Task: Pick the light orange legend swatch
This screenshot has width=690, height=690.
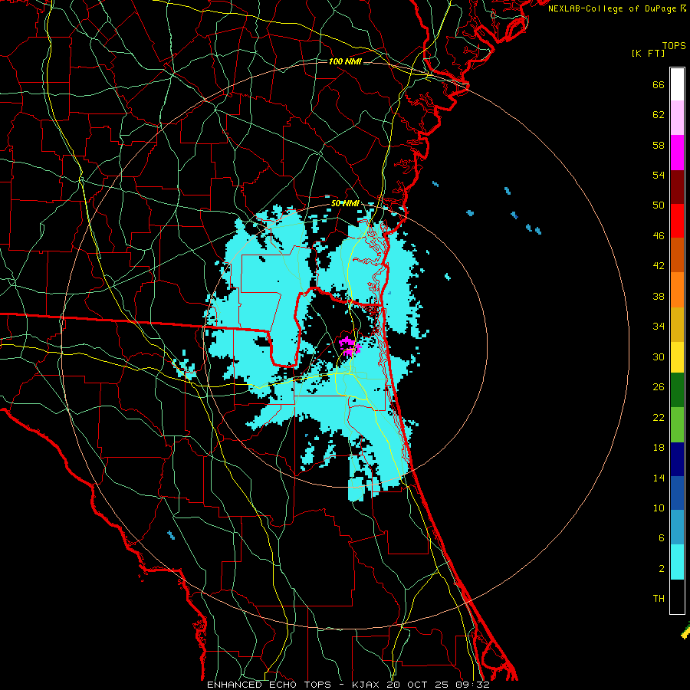Action: point(677,290)
